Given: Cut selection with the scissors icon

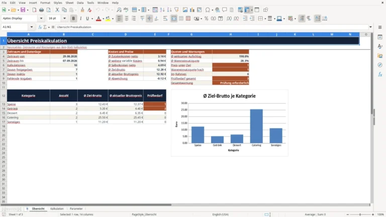Looking at the screenshot, I should click(x=57, y=10).
